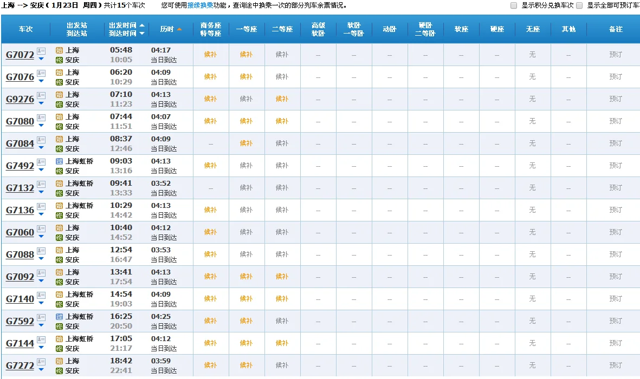The width and height of the screenshot is (640, 379).
Task: Click the 终 terminal badge beside 安庆 for G9276
Action: pos(59,103)
